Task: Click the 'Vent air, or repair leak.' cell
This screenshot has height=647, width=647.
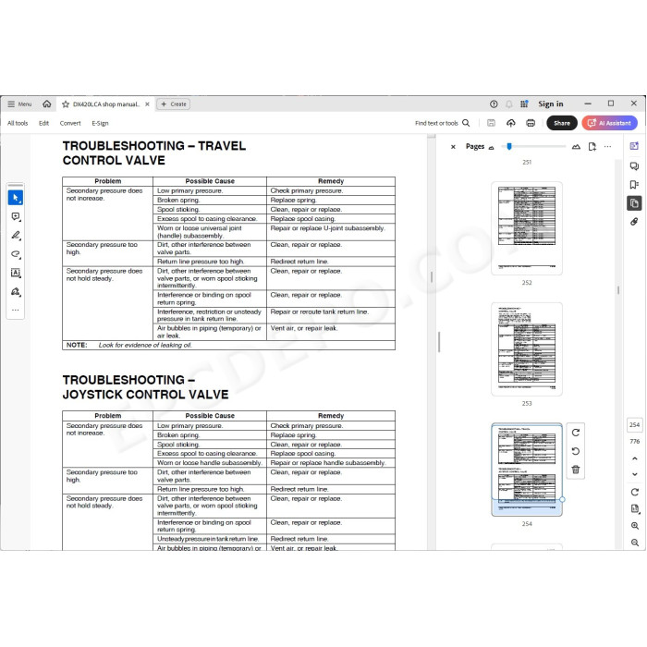Action: [331, 332]
